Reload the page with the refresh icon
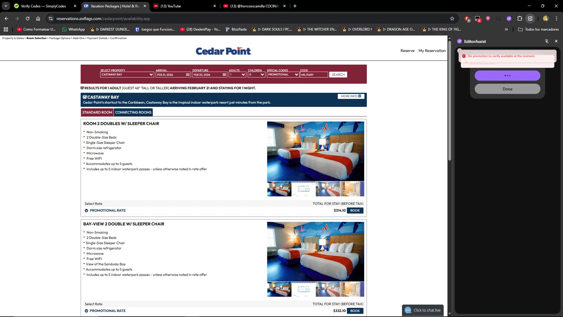Image resolution: width=563 pixels, height=317 pixels. pos(27,18)
